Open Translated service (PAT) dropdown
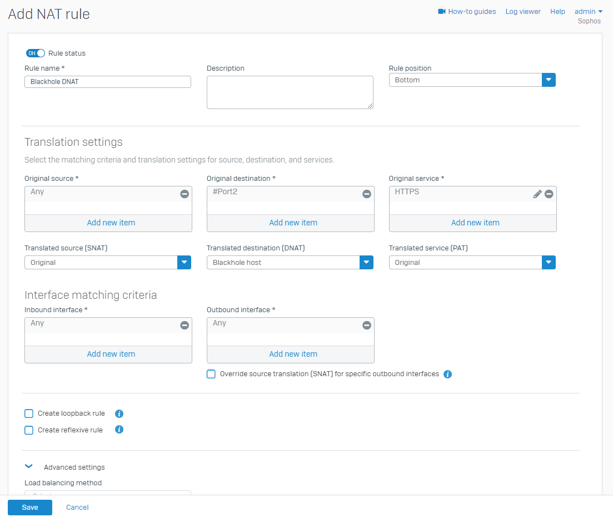613x517 pixels. 549,262
